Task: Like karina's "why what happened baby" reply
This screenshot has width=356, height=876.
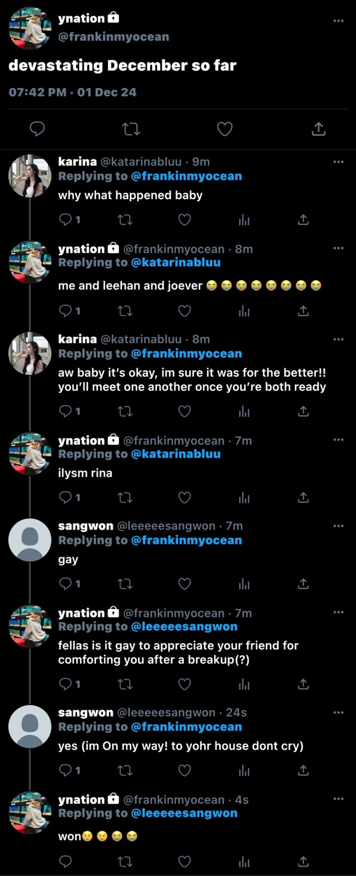Action: [x=184, y=220]
